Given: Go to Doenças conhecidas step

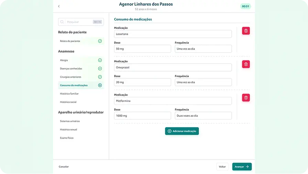Looking at the screenshot, I should point(71,68).
